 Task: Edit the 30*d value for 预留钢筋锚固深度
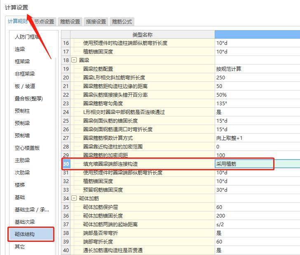tap(257, 190)
